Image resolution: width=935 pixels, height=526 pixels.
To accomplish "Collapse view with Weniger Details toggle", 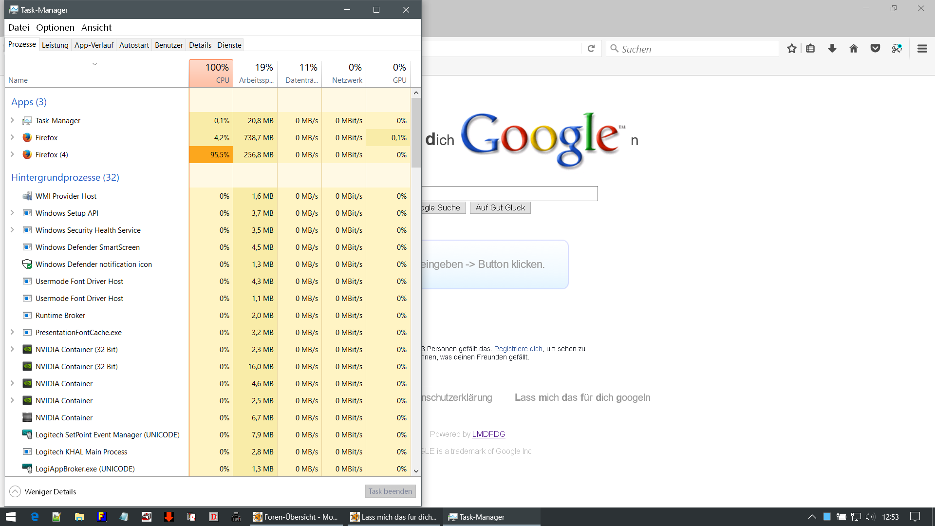I will (43, 491).
